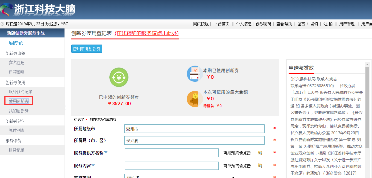This screenshot has height=178, width=372.
Task: Click the 申请与发放 panel heading
Action: point(301,68)
